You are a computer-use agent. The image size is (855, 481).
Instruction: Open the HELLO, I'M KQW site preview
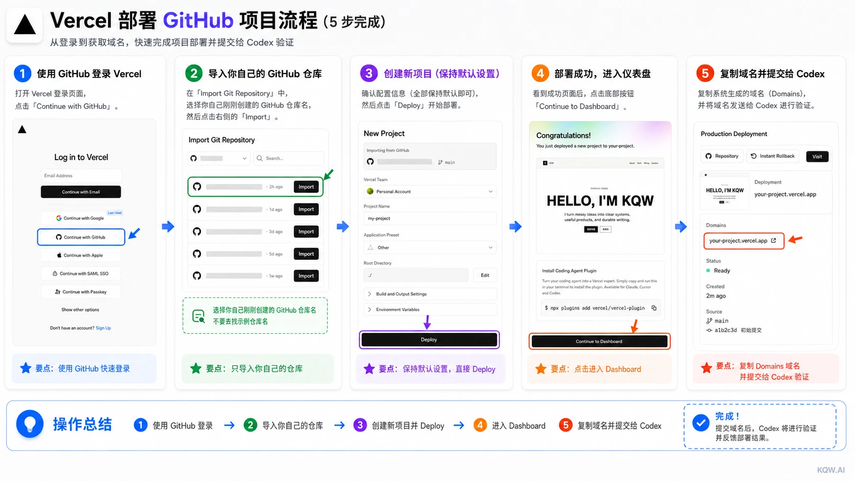coord(600,205)
